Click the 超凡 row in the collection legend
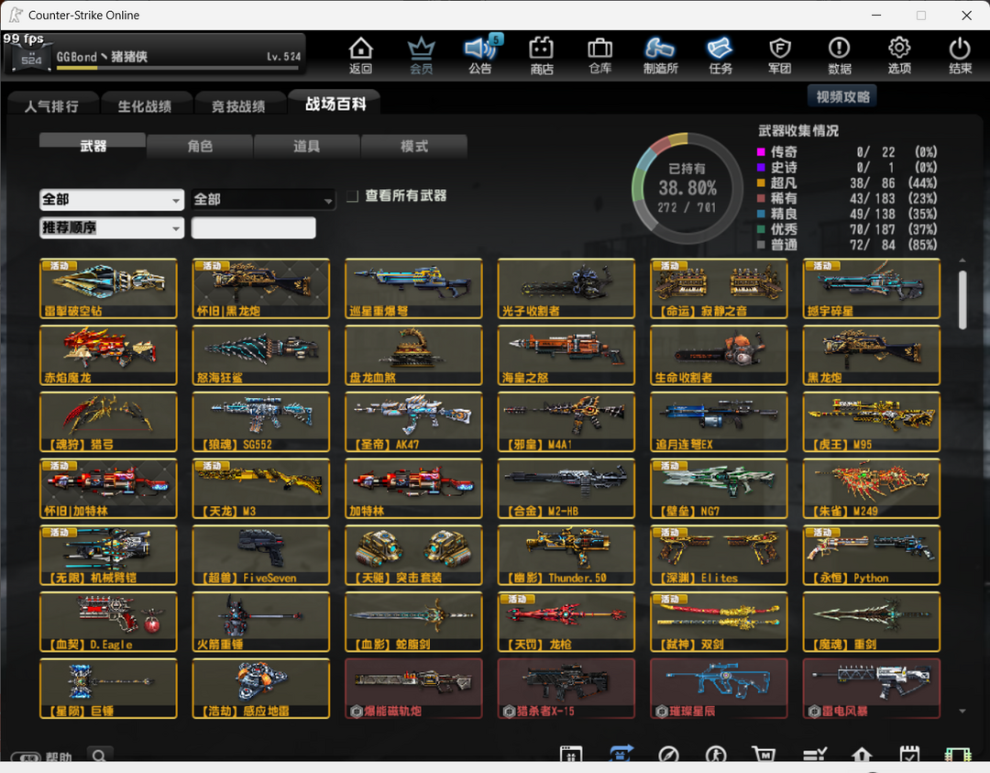 click(x=847, y=183)
